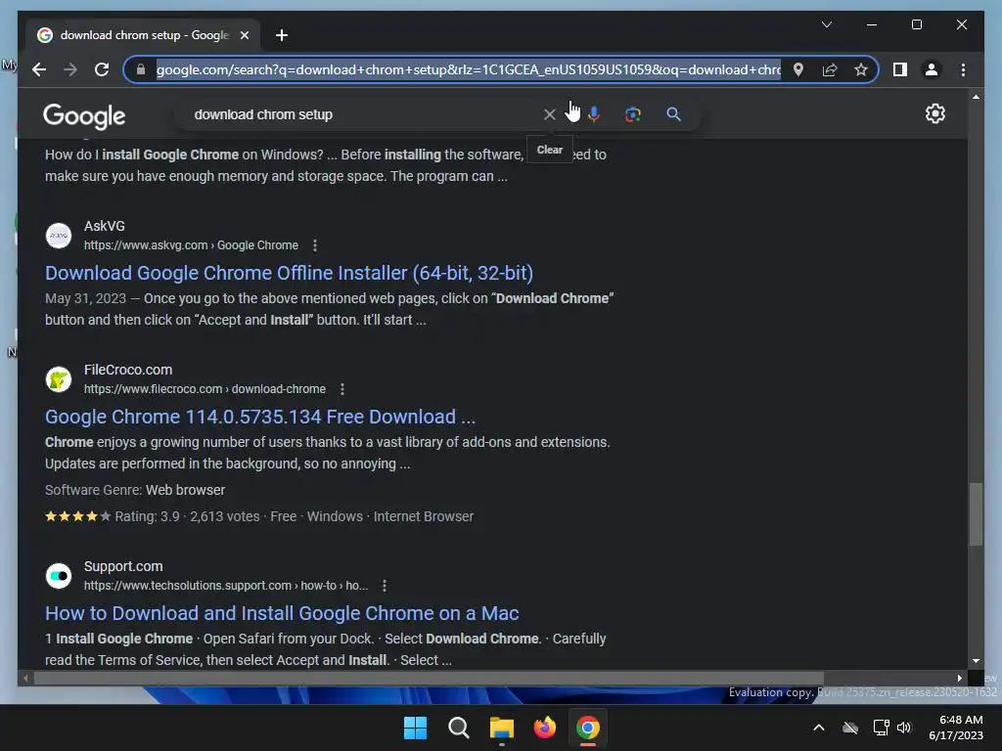Viewport: 1002px width, 751px height.
Task: Open a new tab
Action: tap(281, 35)
